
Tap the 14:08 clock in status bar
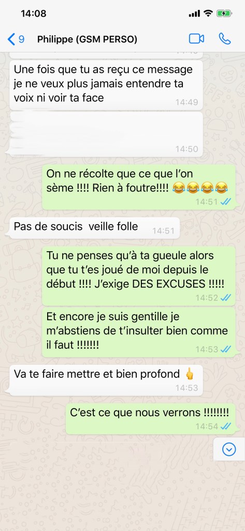point(34,13)
